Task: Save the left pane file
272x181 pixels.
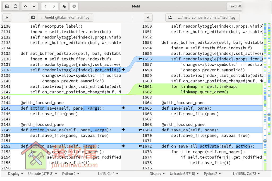Action: tap(7, 18)
